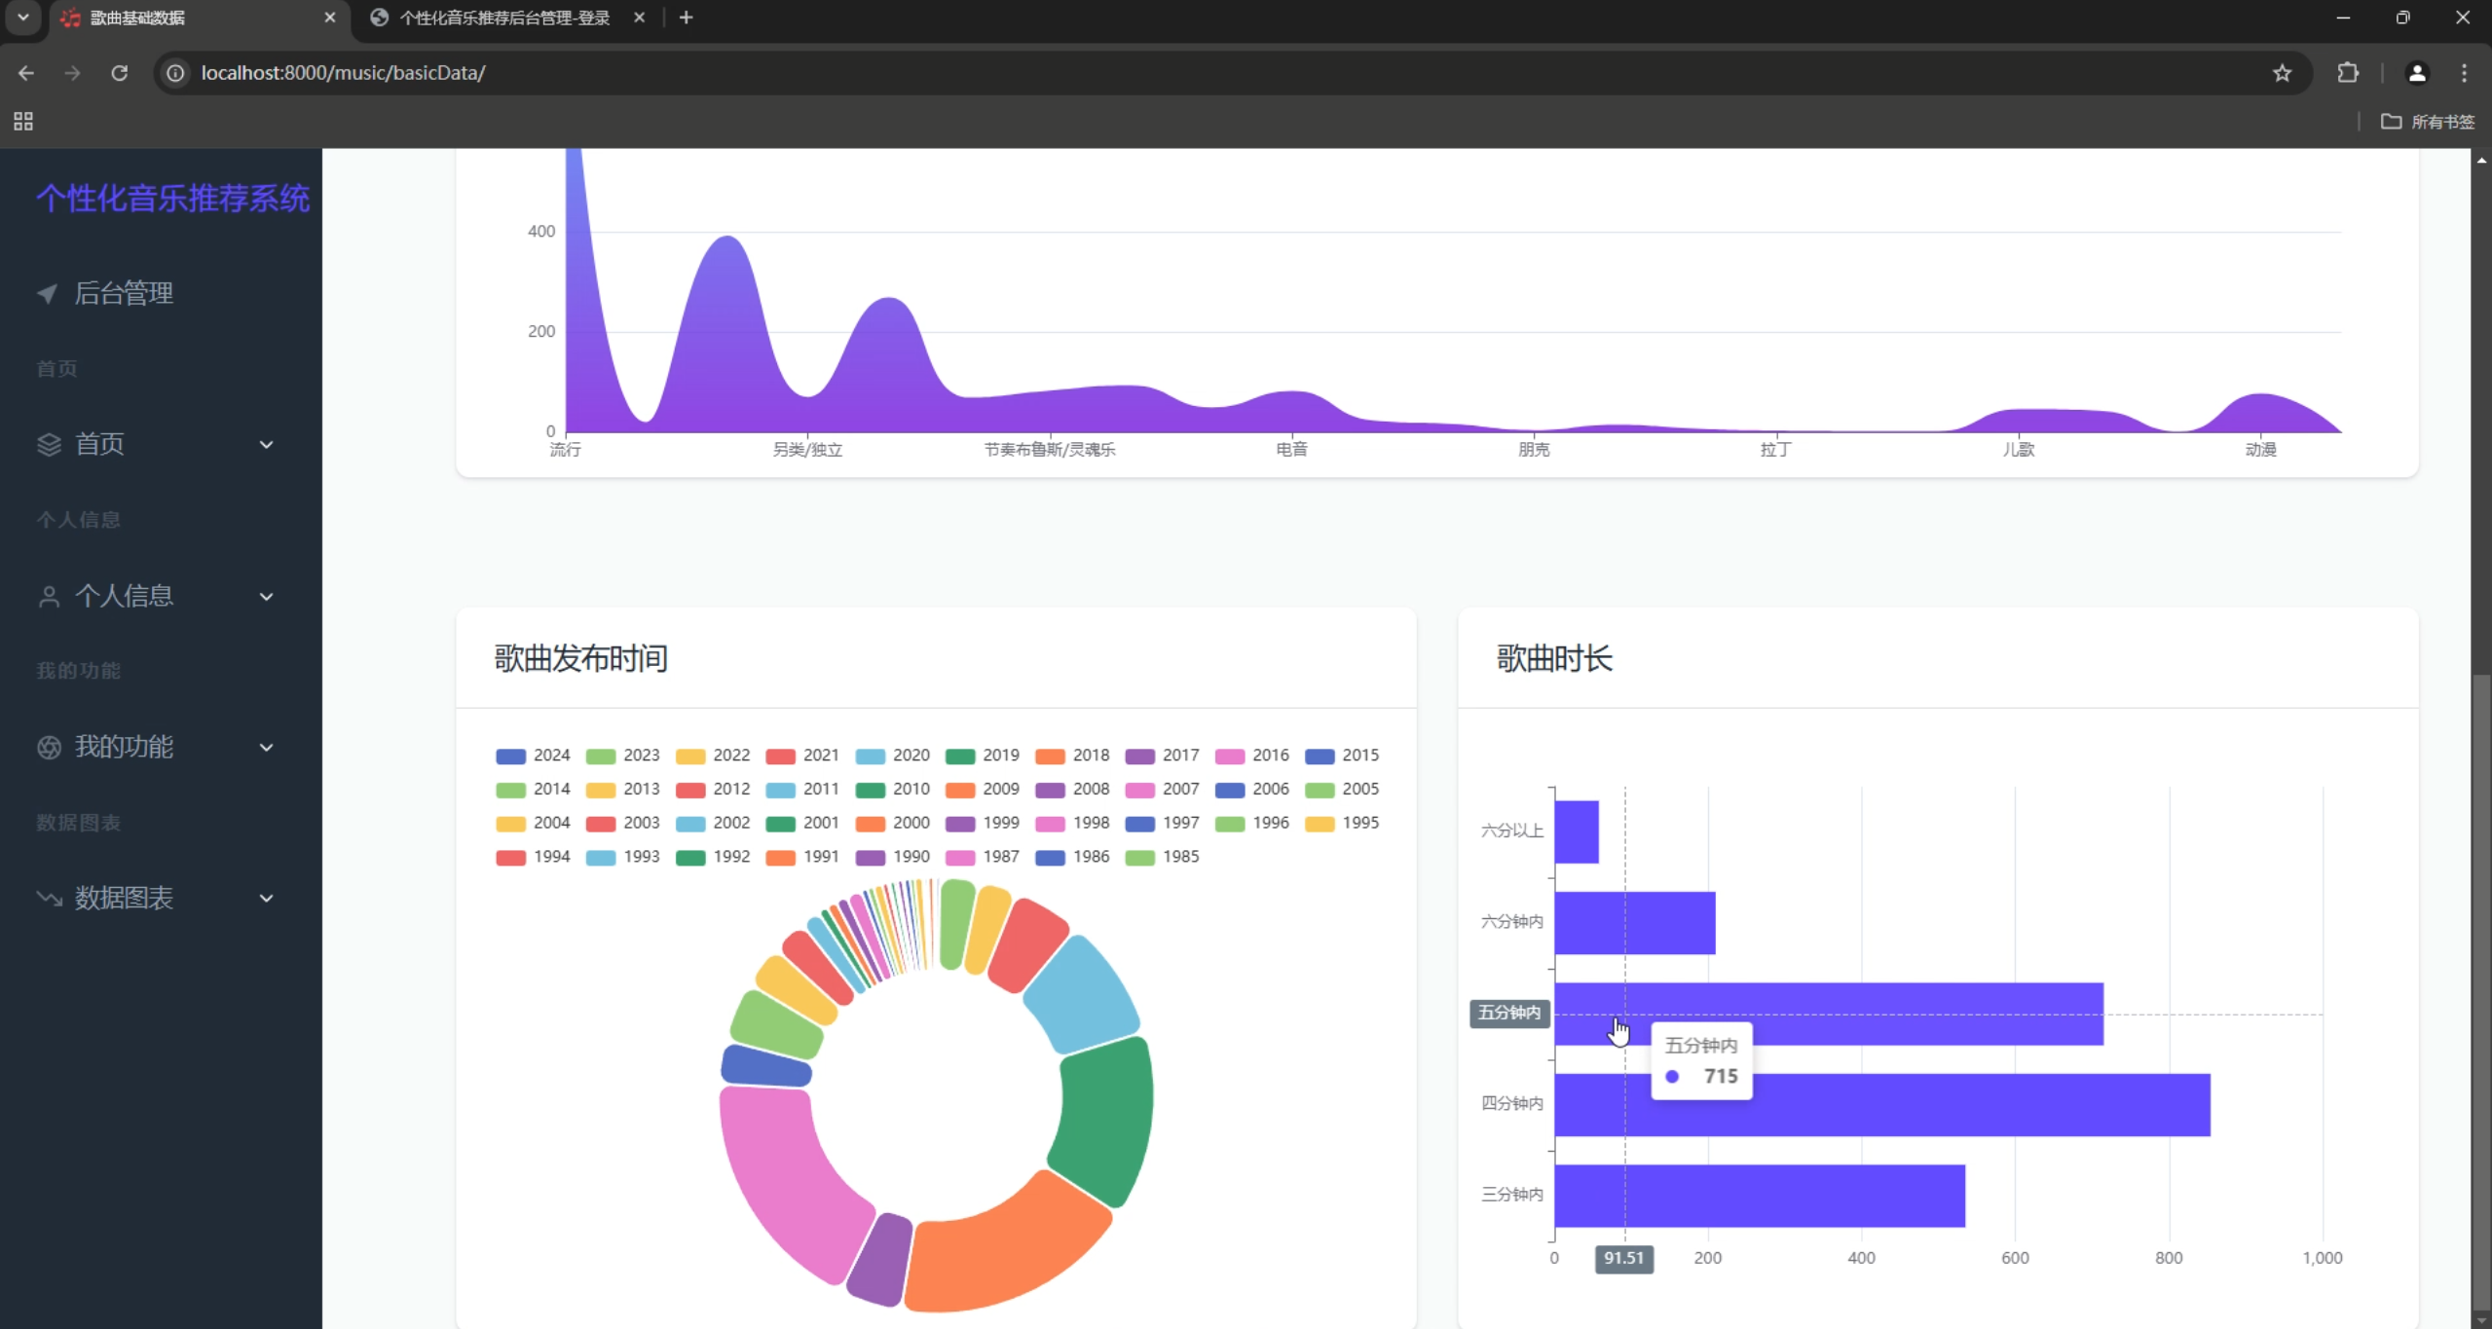This screenshot has height=1329, width=2492.
Task: Expand the 我的功能 sidebar menu
Action: [161, 747]
